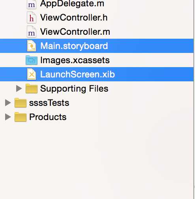
Task: Expand the ssssTests group triangle
Action: click(8, 103)
